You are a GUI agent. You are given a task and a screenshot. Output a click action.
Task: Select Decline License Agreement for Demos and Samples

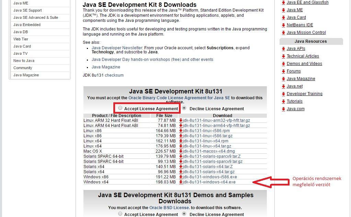coord(184,214)
